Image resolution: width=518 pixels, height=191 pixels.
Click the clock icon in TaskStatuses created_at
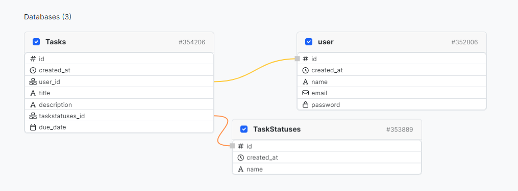[x=240, y=158]
